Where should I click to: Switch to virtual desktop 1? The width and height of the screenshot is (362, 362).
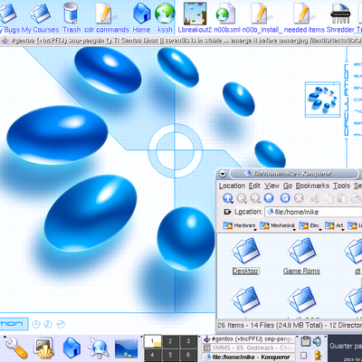[153, 341]
